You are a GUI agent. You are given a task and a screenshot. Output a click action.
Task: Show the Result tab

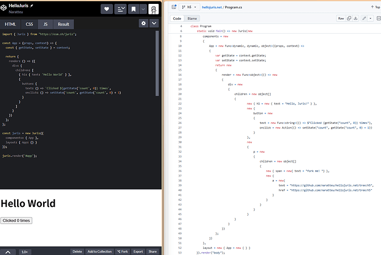click(x=64, y=24)
